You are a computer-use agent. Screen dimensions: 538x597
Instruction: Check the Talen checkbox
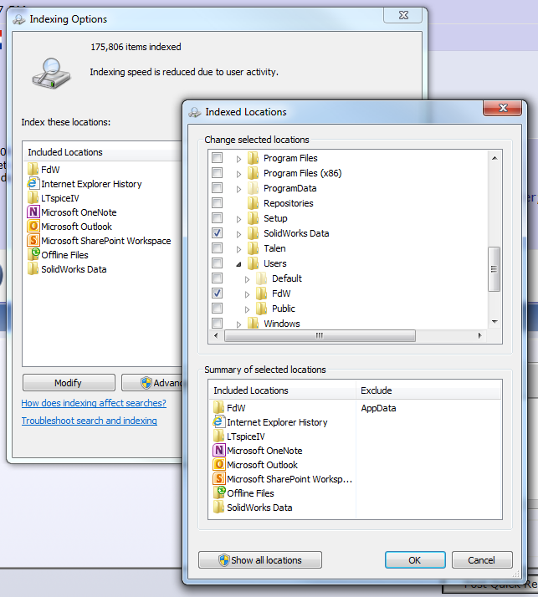(x=218, y=247)
